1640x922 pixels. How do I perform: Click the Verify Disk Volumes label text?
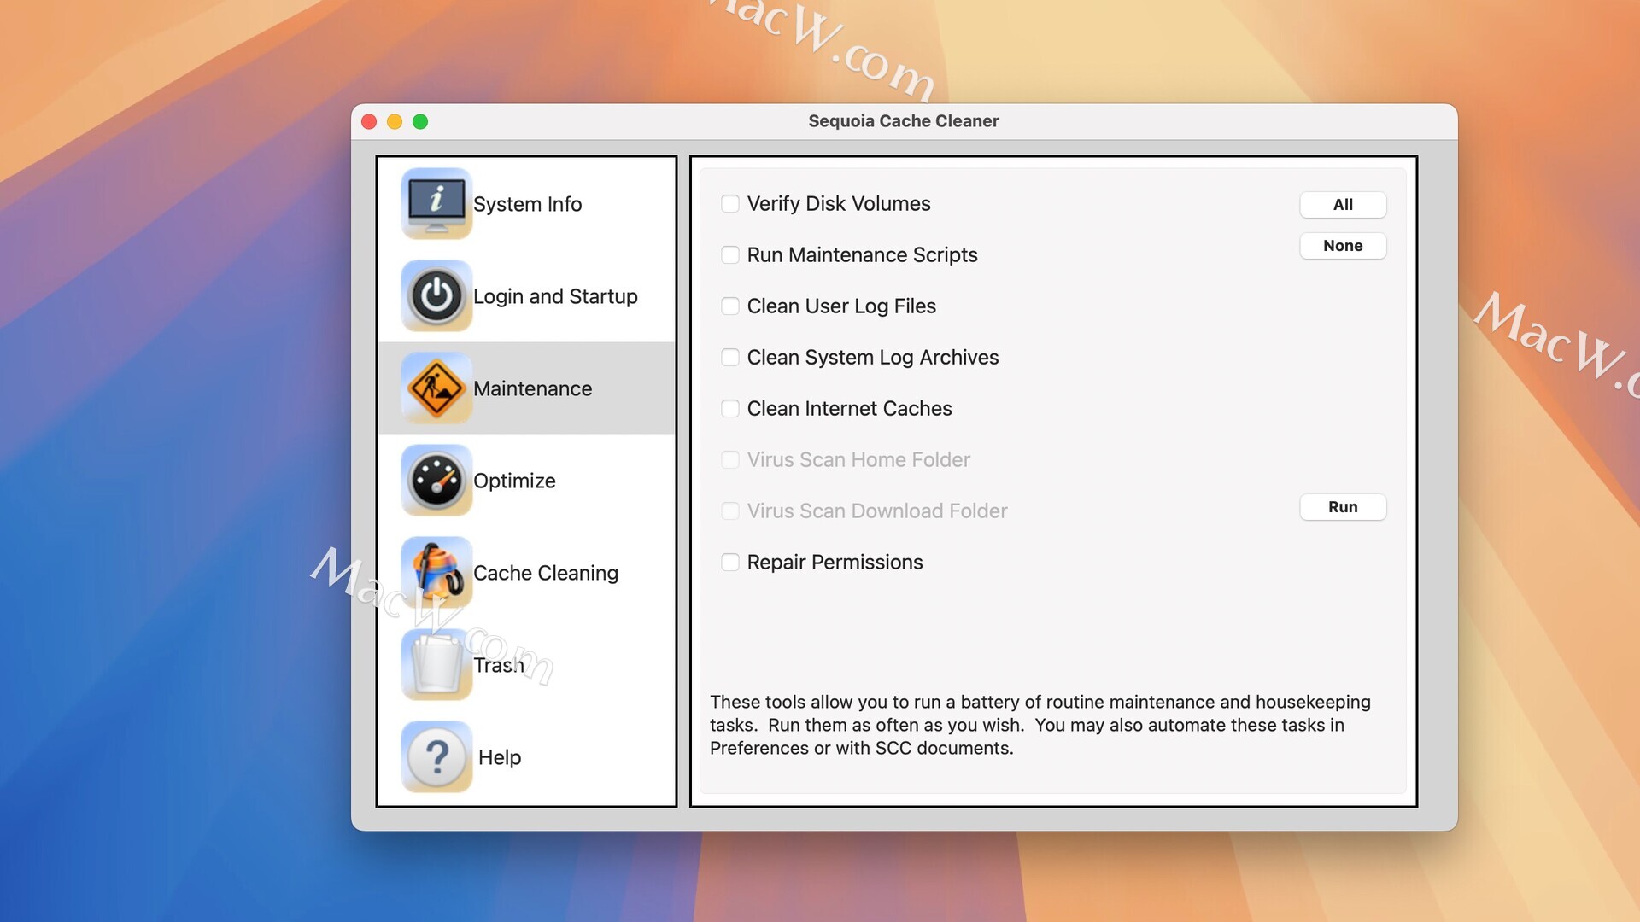839,204
